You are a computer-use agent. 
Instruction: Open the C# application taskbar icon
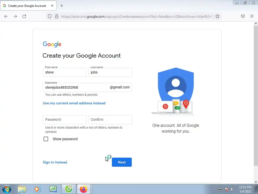pyautogui.click(x=53, y=189)
